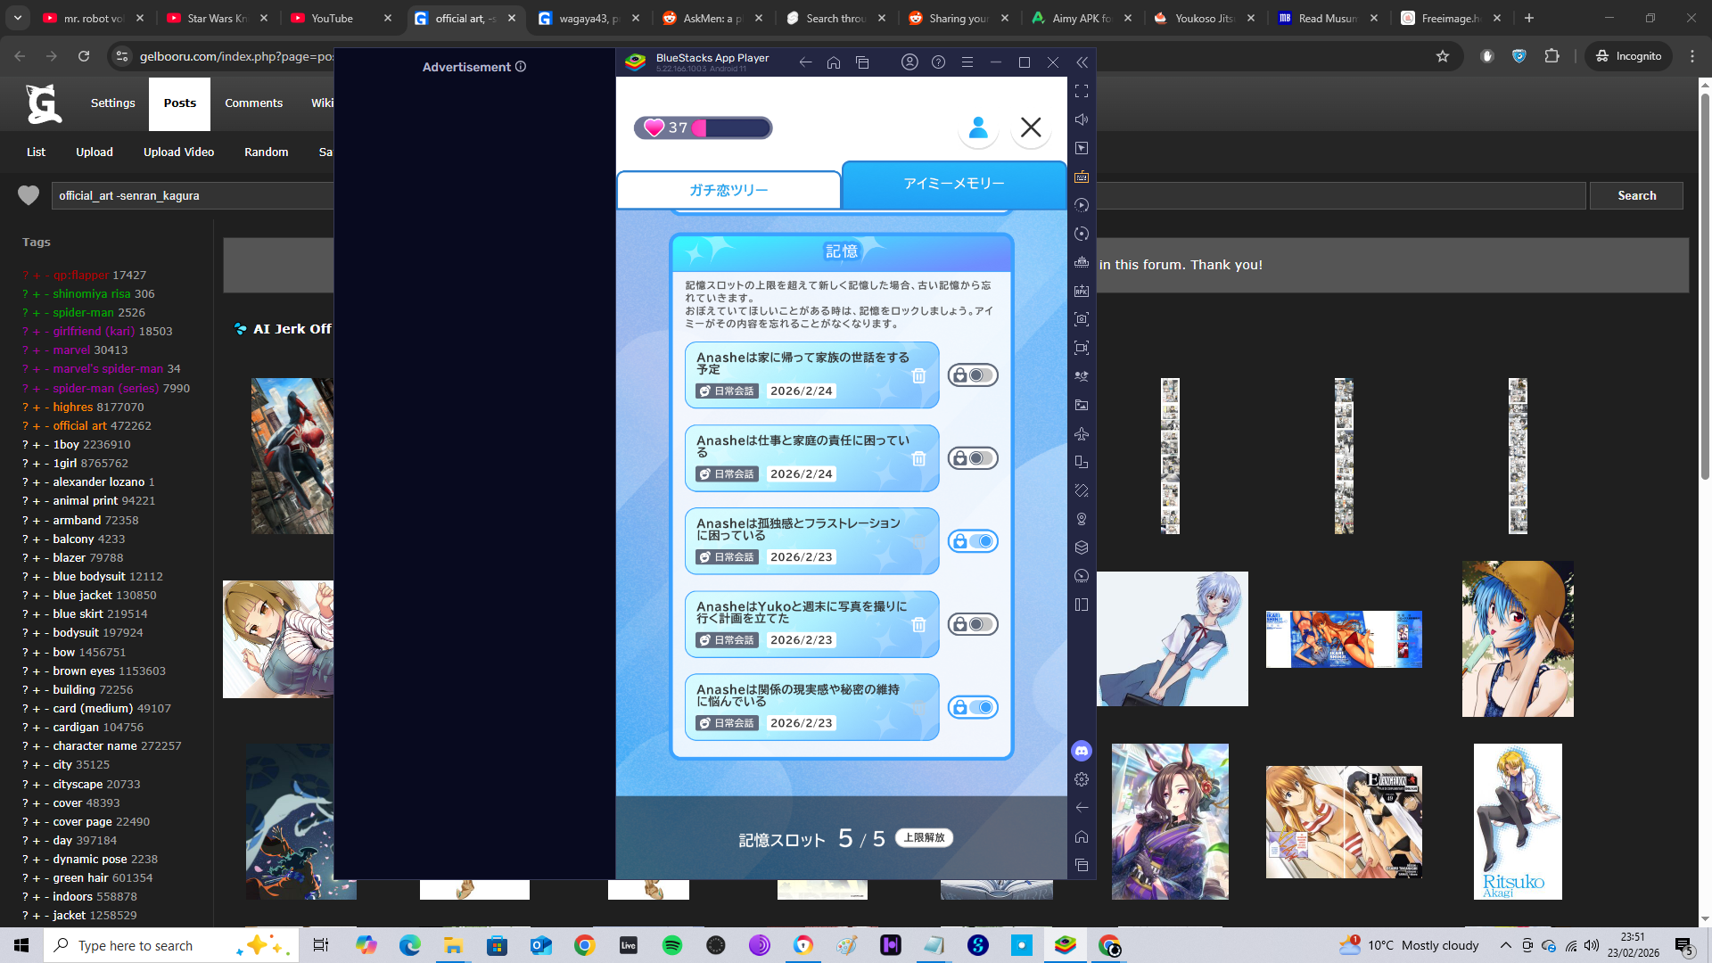This screenshot has width=1712, height=963.
Task: Collapse the BlueStacks sidebar with the double chevron
Action: [1082, 62]
